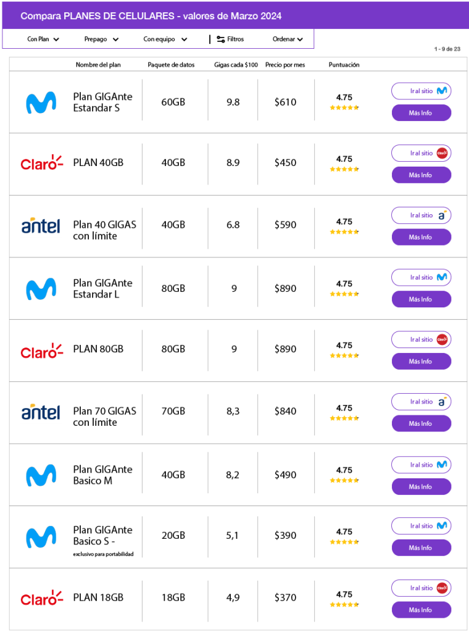Click Antel logo of Plan 40 GIGAS
Screen dimensions: 469x632
point(41,226)
